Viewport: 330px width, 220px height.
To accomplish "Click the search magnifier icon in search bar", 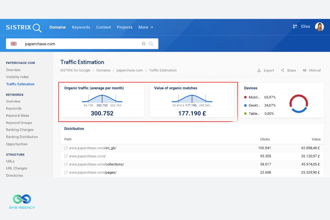I will pyautogui.click(x=151, y=44).
